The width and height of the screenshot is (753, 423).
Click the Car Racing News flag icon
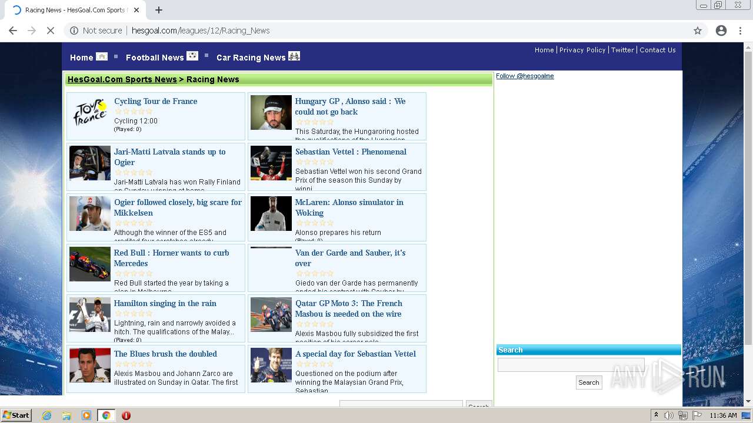point(294,56)
